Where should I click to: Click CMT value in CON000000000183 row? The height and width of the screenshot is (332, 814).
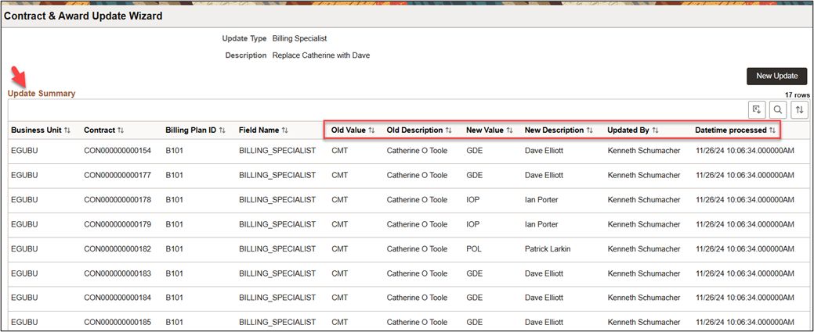coord(339,273)
